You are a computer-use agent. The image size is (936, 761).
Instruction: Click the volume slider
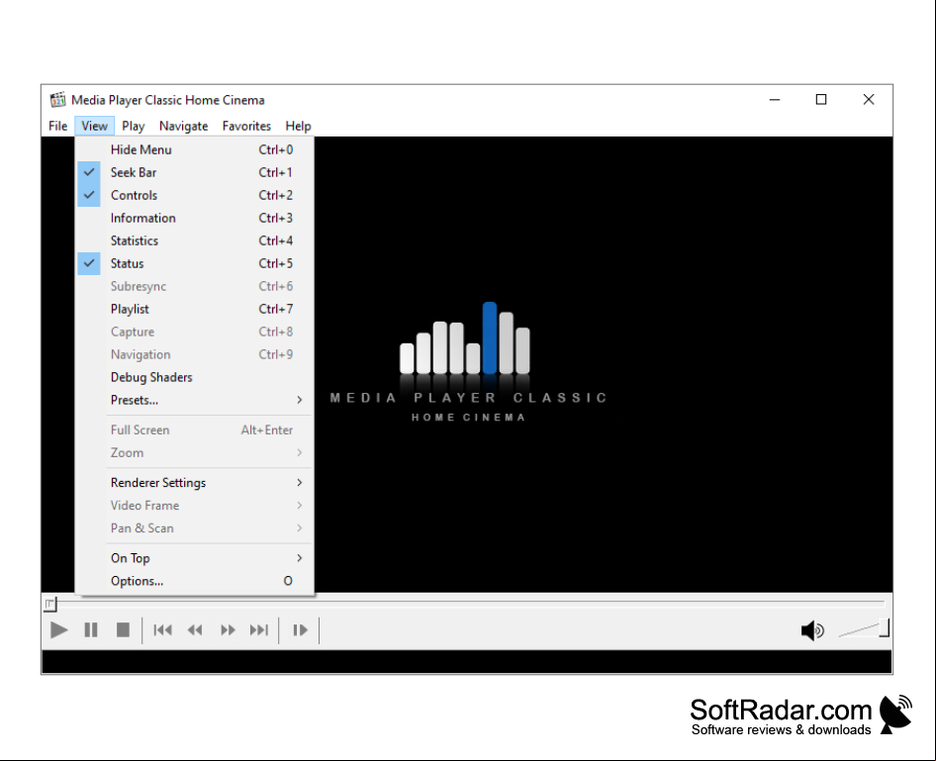864,629
